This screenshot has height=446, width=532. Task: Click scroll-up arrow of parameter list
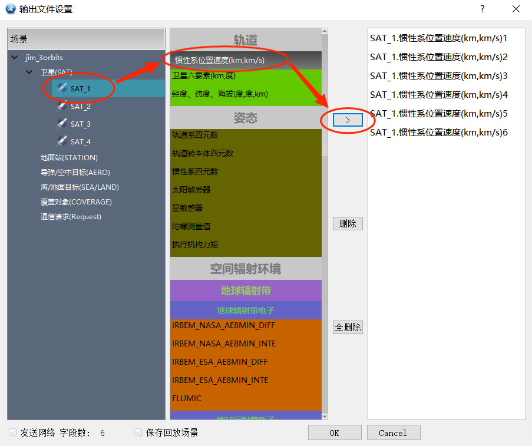point(325,31)
